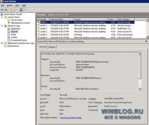Click the Back arrow toolbar icon
The width and height of the screenshot is (149, 125).
[x=2, y=10]
